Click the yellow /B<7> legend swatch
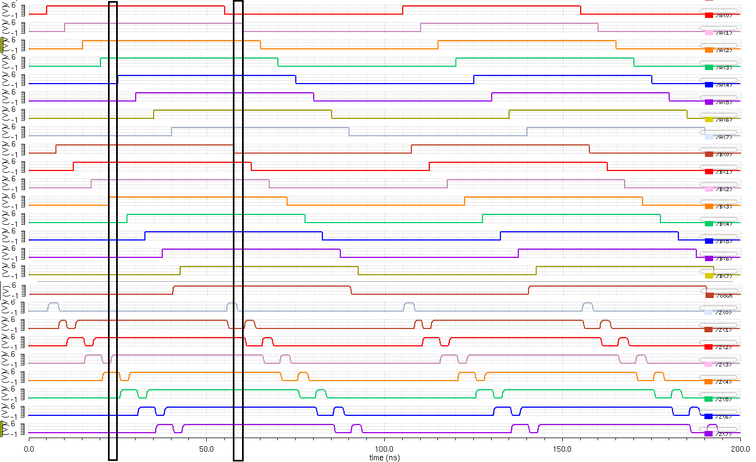The image size is (756, 462). coord(708,276)
